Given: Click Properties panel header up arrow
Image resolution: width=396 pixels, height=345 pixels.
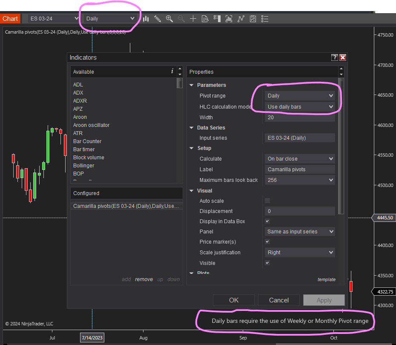Looking at the screenshot, I should 341,69.
